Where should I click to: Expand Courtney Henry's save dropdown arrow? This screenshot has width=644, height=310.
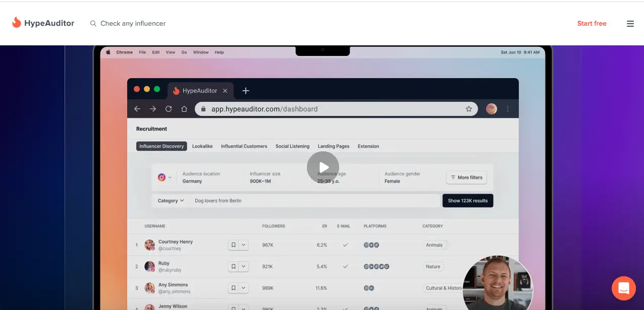[243, 245]
